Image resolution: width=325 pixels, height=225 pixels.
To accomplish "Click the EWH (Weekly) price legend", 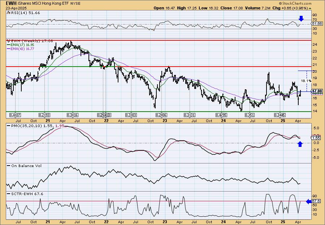I will (30, 41).
